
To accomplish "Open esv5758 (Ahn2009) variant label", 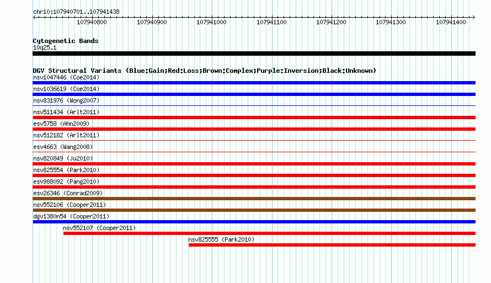I will coord(61,124).
